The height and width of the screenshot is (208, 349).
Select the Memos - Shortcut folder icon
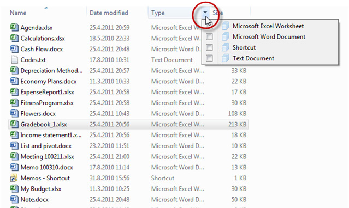coord(14,178)
